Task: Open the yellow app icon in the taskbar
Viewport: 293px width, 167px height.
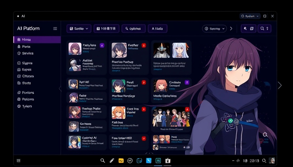Action: point(121,160)
